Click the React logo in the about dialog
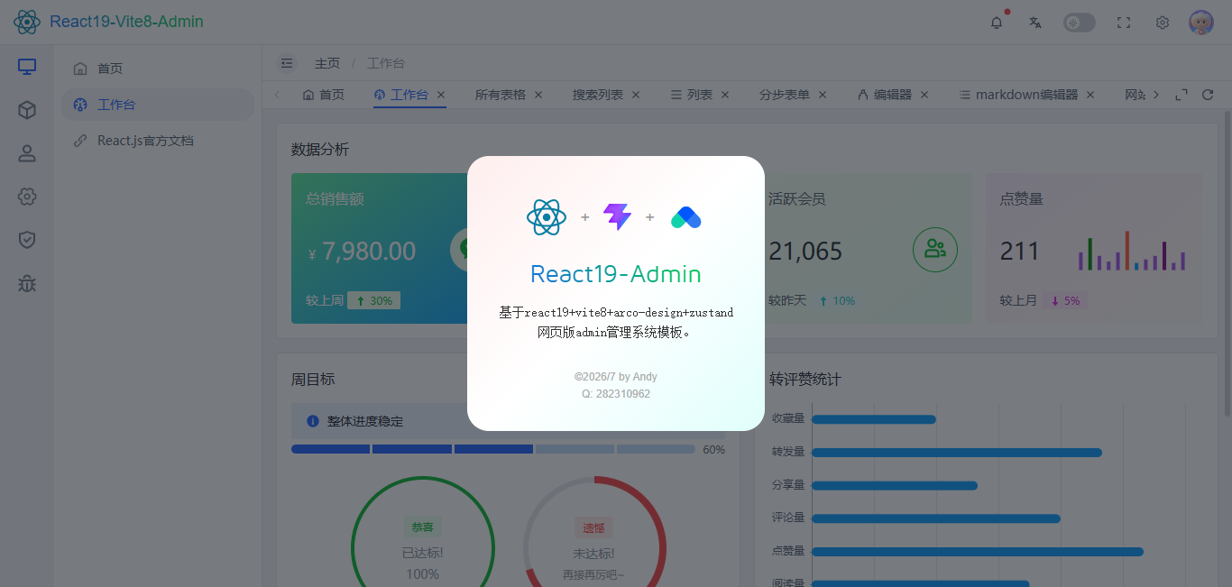 tap(547, 217)
